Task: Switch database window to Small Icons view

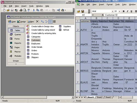Action: pyautogui.click(x=46, y=22)
